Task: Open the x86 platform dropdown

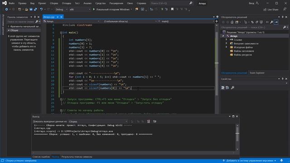Action: coord(80,9)
